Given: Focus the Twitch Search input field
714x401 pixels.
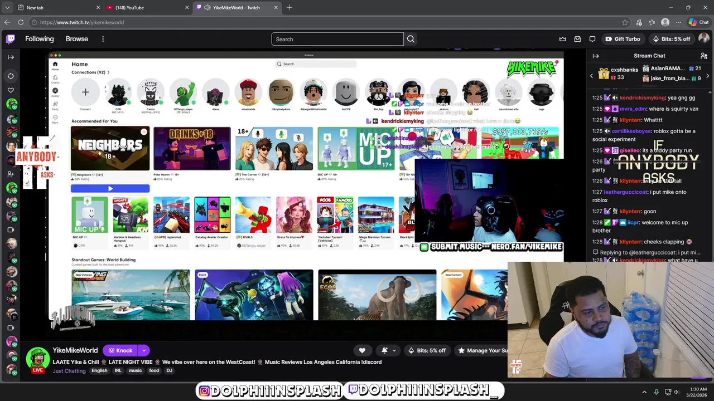Looking at the screenshot, I should click(337, 39).
